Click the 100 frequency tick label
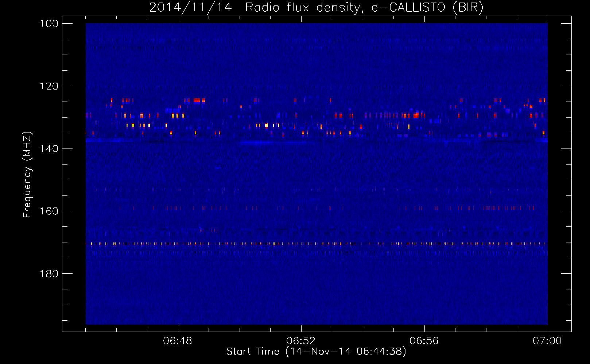Screen dimensions: 590x364 coord(48,24)
